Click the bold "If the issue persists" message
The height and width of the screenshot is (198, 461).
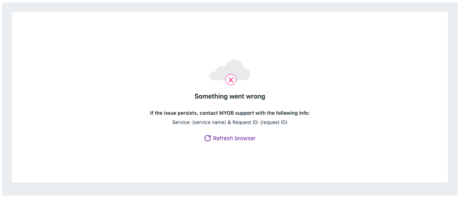coord(230,113)
